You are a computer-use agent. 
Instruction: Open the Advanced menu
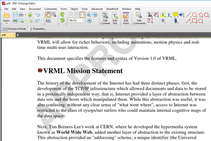click(97, 9)
